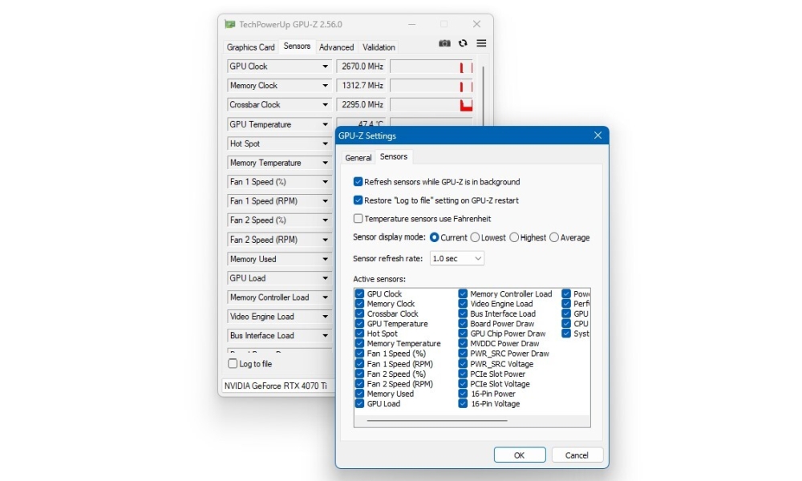Enable the Log to file checkbox
This screenshot has width=802, height=481.
click(233, 363)
